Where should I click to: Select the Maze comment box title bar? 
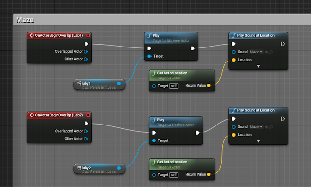point(162,20)
